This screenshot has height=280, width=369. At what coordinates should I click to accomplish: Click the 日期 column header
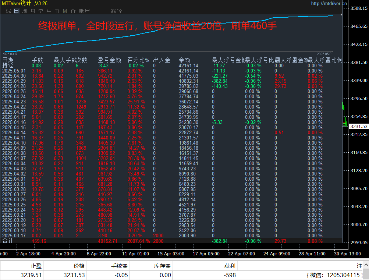click(x=8, y=60)
